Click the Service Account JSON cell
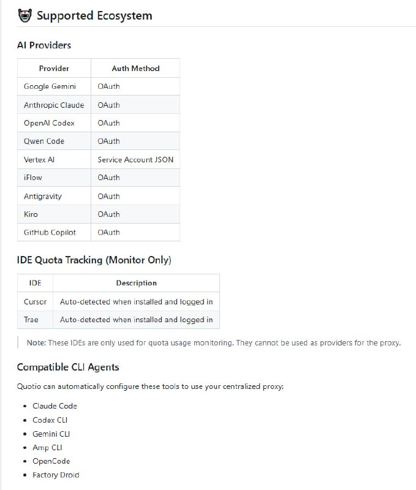The image size is (416, 490). [x=135, y=159]
